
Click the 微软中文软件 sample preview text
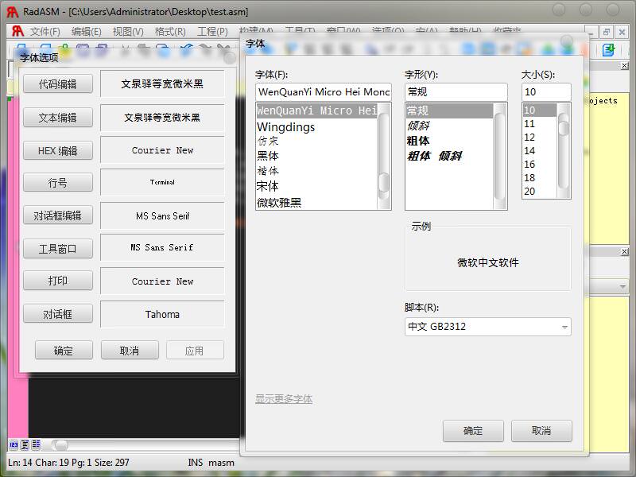pyautogui.click(x=488, y=262)
